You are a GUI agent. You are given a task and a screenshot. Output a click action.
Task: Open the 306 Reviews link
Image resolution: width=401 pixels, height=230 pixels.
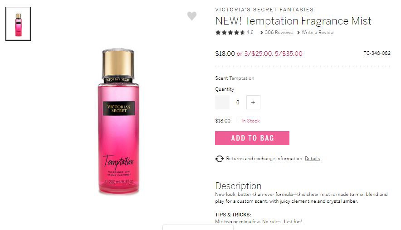[279, 33]
